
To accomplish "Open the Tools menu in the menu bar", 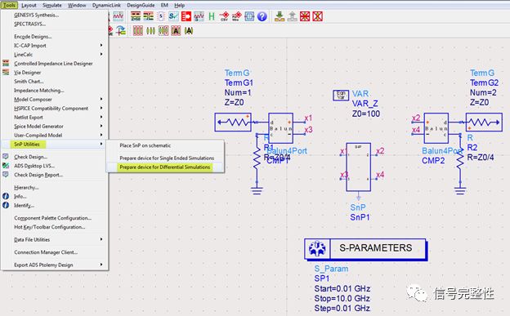I will pyautogui.click(x=9, y=5).
